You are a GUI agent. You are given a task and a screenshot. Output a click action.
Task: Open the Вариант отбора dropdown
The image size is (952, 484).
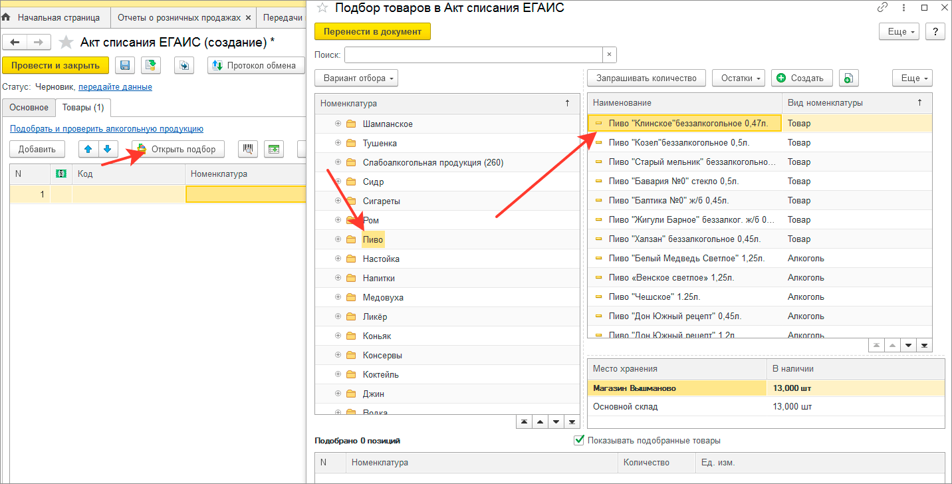click(x=356, y=78)
